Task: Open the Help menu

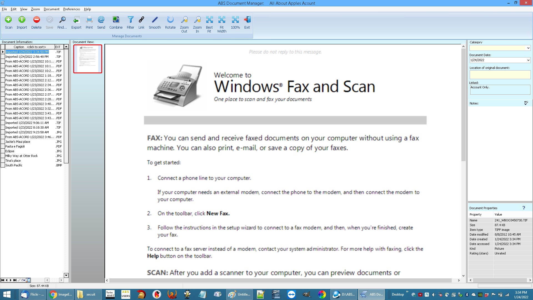Action: point(87,9)
